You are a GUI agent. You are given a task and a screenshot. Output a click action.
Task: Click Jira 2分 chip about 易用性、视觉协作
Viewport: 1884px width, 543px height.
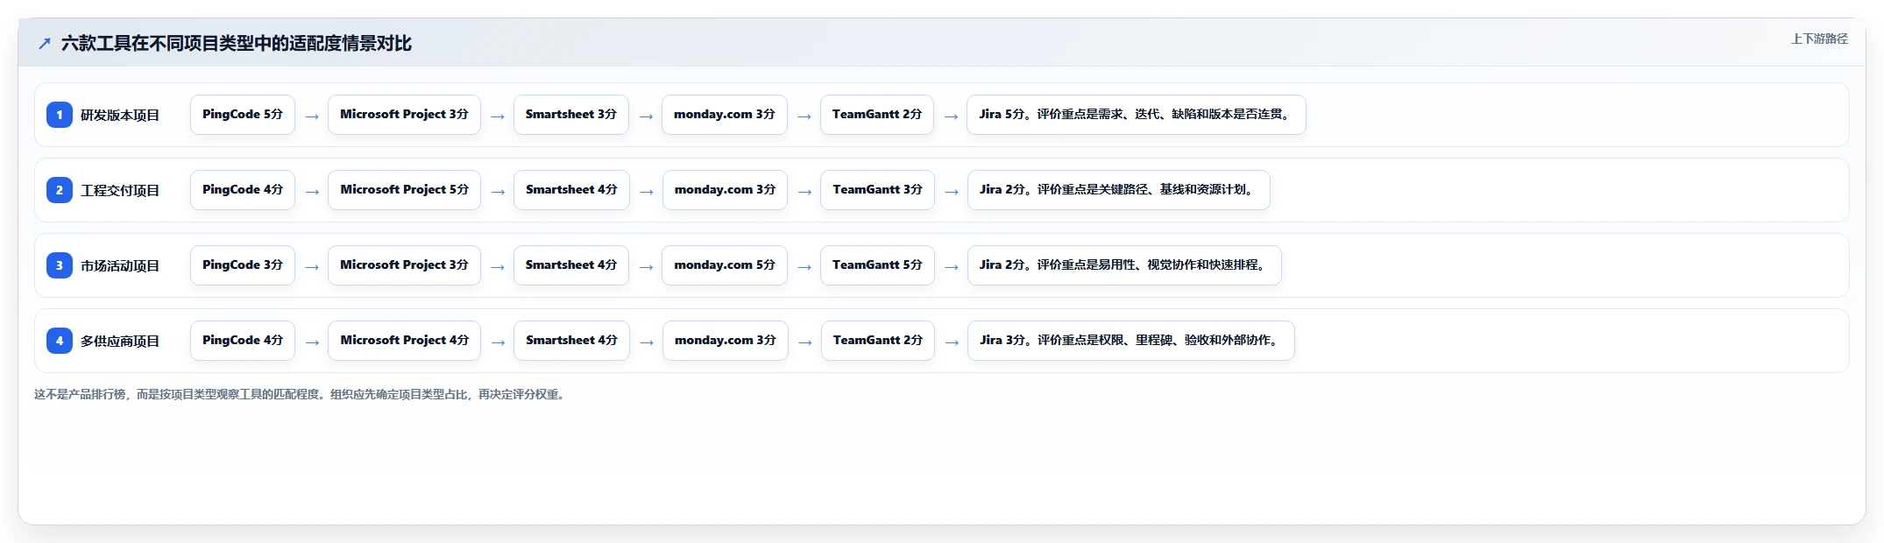[1124, 265]
